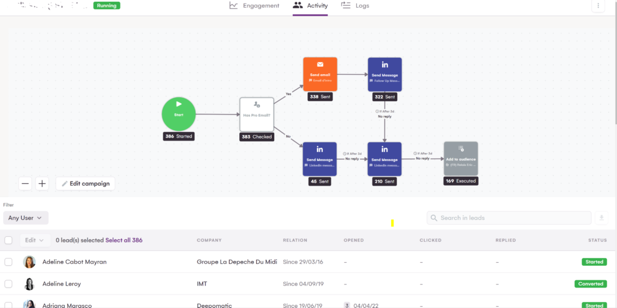Tick the checkbox next to Adeline Leroy
This screenshot has width=617, height=308.
[8, 284]
